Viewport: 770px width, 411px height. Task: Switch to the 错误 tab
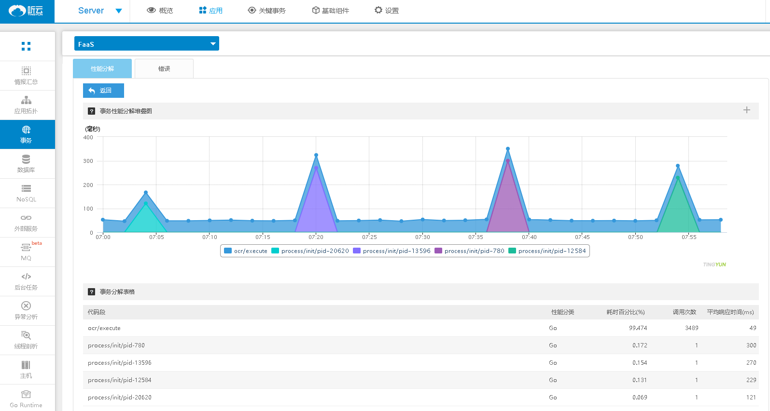[164, 69]
